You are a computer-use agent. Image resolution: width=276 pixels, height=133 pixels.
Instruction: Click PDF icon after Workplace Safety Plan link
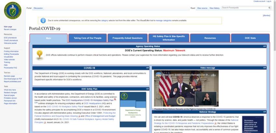point(115,100)
